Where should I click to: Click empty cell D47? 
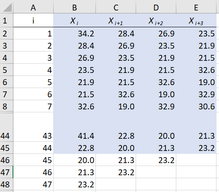[156, 172]
